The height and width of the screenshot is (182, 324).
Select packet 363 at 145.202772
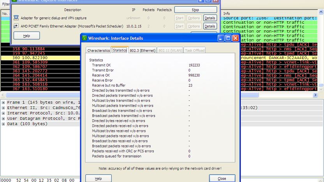point(40,71)
